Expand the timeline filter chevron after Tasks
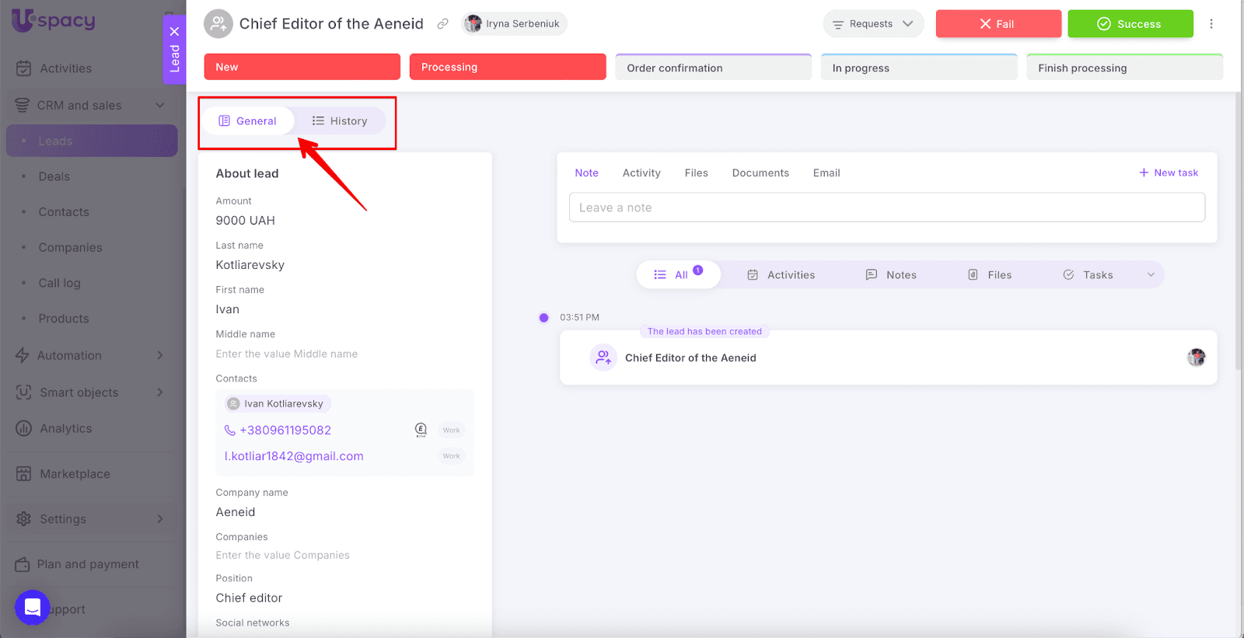This screenshot has width=1244, height=638. point(1151,275)
